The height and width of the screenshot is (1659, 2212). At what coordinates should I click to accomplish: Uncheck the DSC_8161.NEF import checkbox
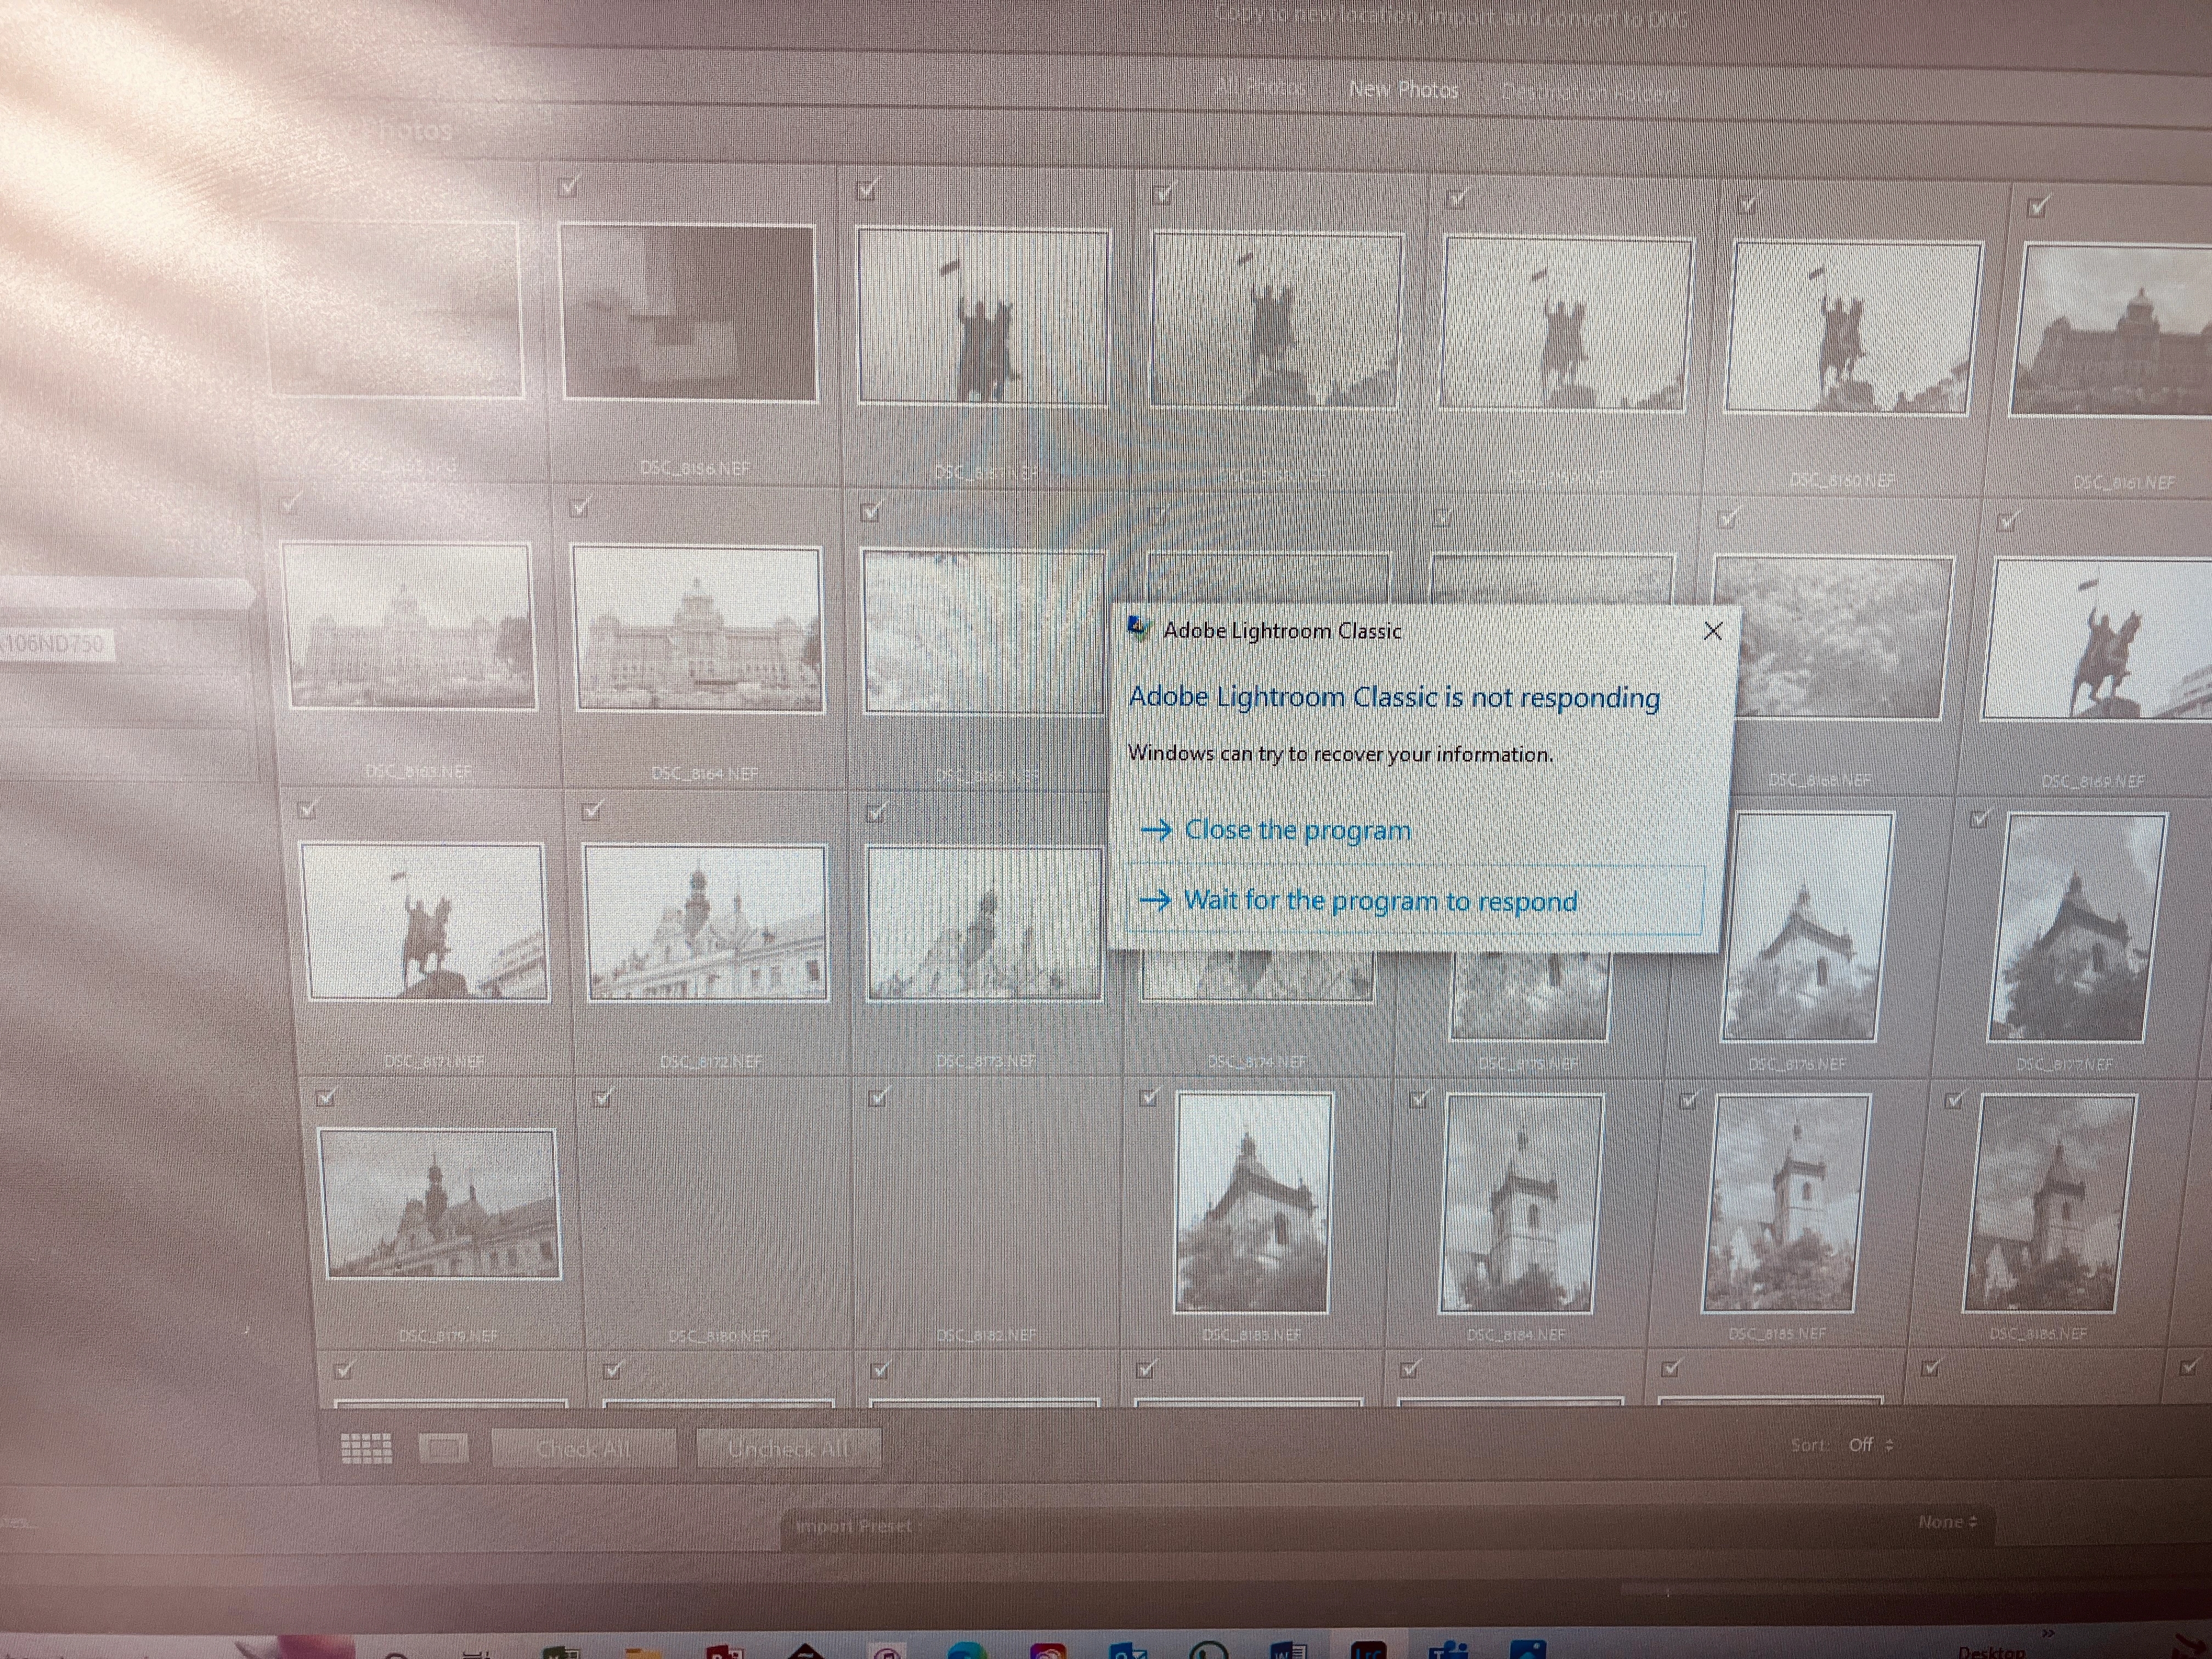click(2037, 207)
